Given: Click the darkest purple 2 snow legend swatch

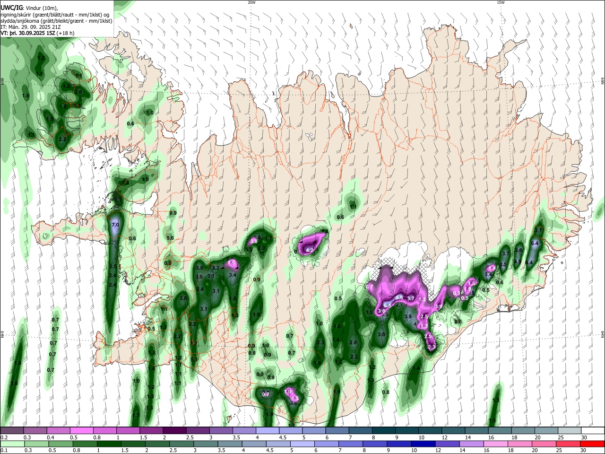Looking at the screenshot, I should 174,431.
